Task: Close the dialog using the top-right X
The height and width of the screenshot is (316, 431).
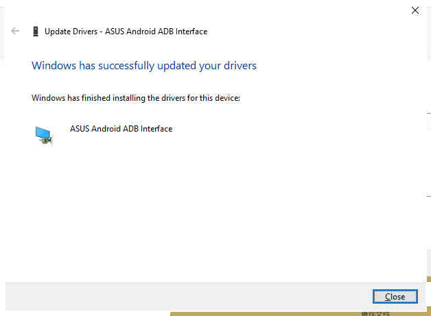Action: tap(415, 10)
